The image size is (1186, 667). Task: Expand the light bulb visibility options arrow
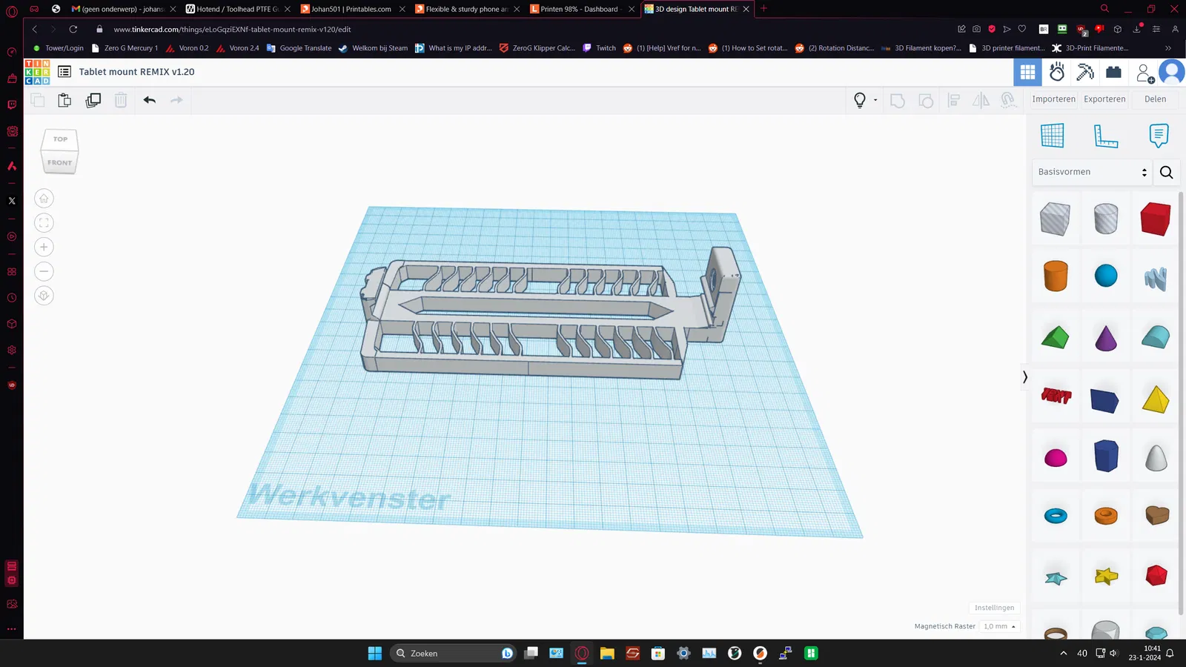(x=875, y=100)
